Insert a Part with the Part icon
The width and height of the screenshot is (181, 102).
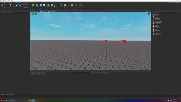point(41,5)
